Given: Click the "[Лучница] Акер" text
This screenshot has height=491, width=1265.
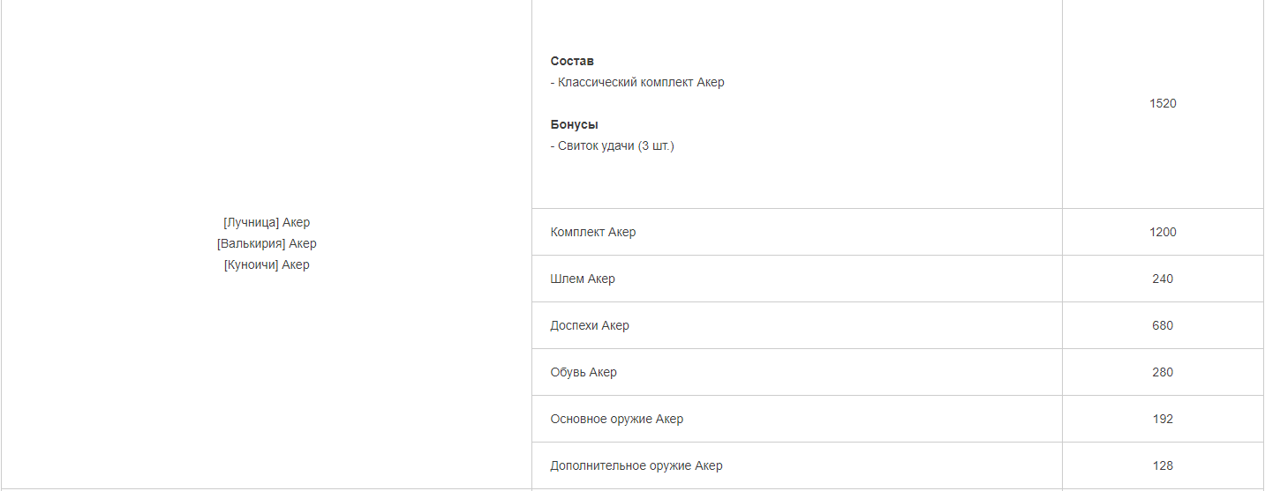Looking at the screenshot, I should (x=267, y=222).
